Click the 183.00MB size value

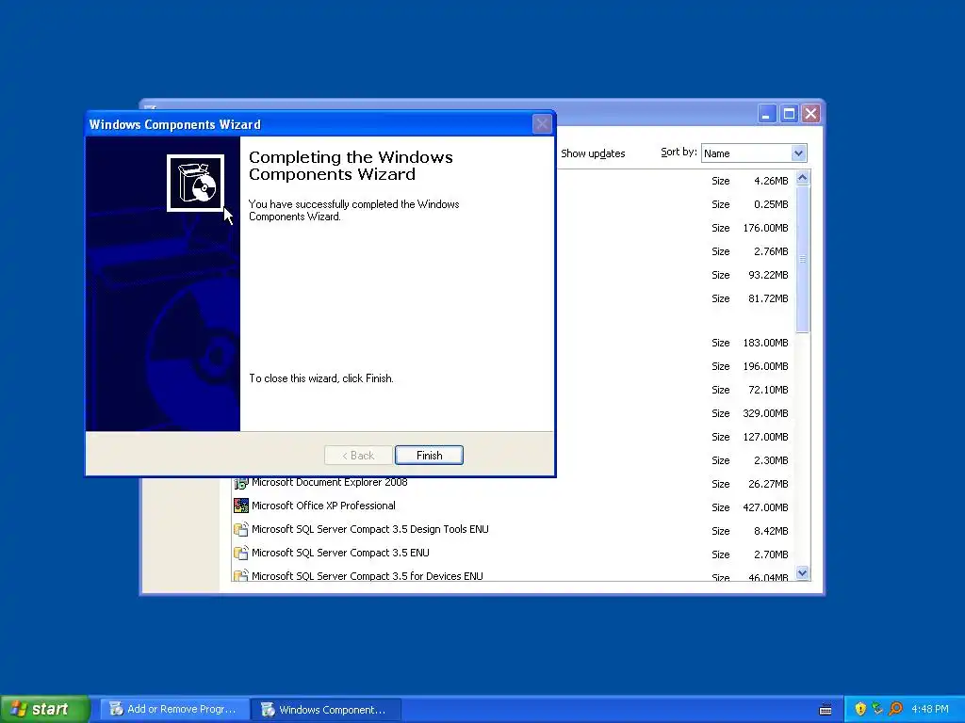pyautogui.click(x=765, y=343)
